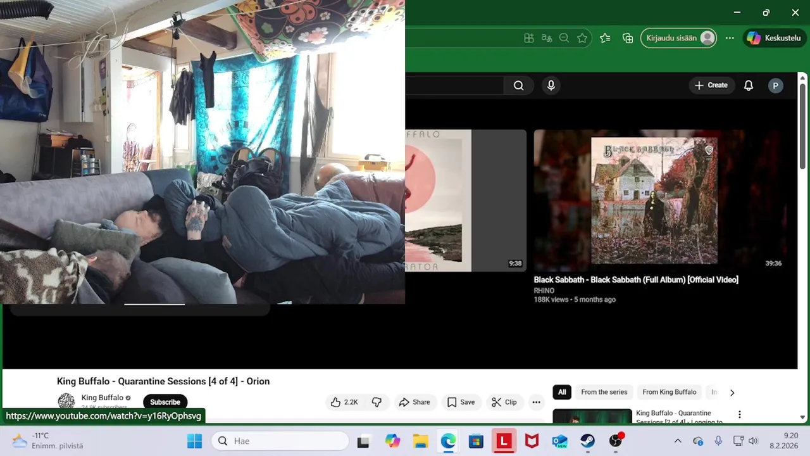Viewport: 810px width, 456px height.
Task: Open the Edge favorites list icon
Action: click(605, 38)
